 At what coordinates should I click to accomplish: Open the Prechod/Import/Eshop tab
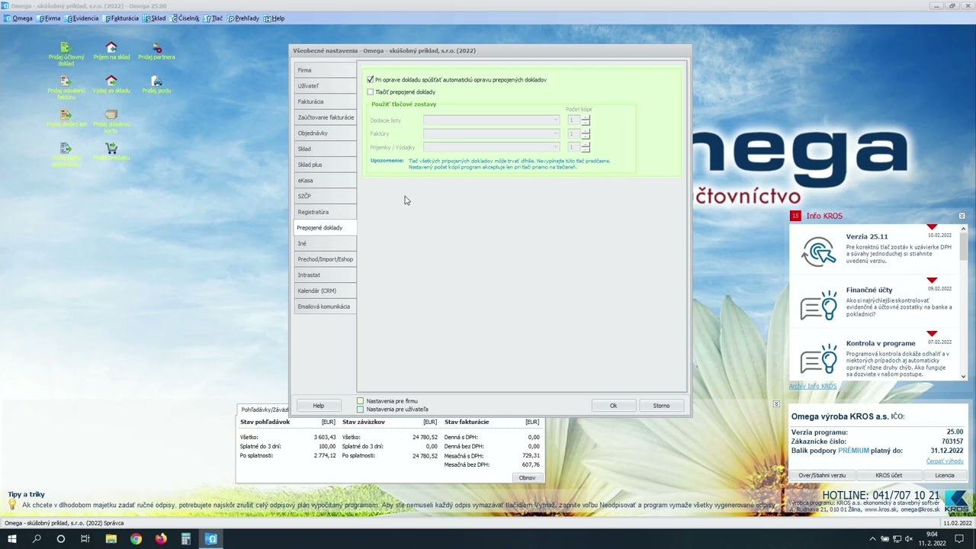(x=325, y=259)
